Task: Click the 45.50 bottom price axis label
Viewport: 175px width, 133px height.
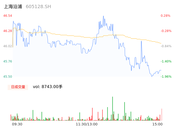Action: coord(8,77)
